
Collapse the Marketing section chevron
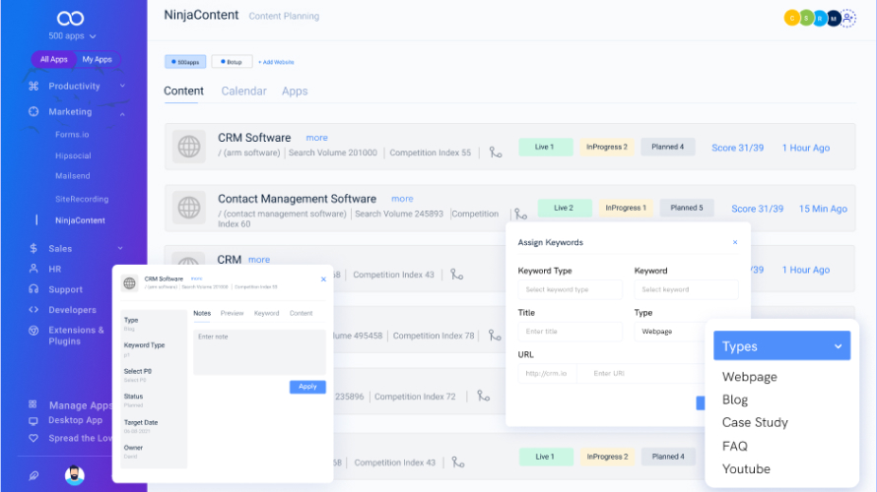pos(122,114)
